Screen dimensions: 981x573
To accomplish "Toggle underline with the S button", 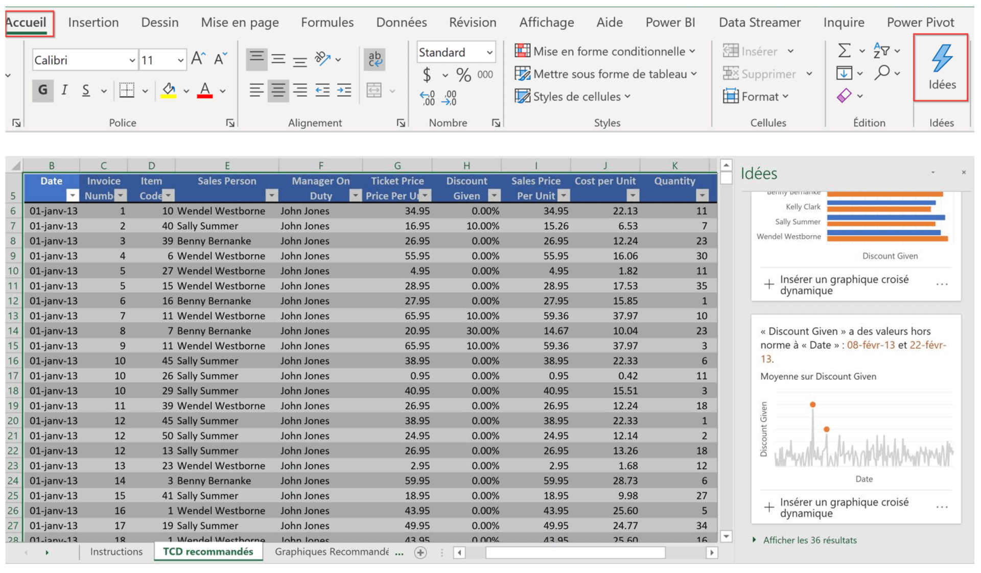I will [86, 90].
